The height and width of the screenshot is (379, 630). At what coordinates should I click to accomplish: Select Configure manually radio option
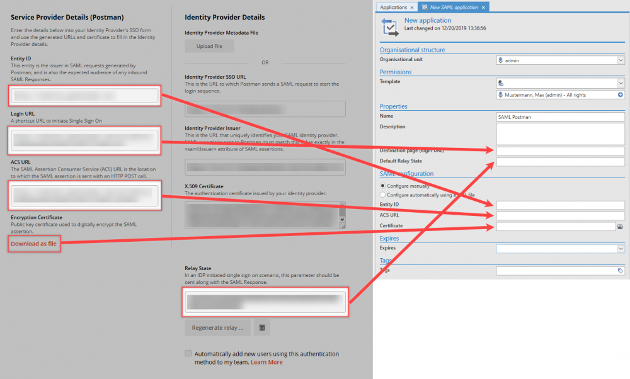382,186
